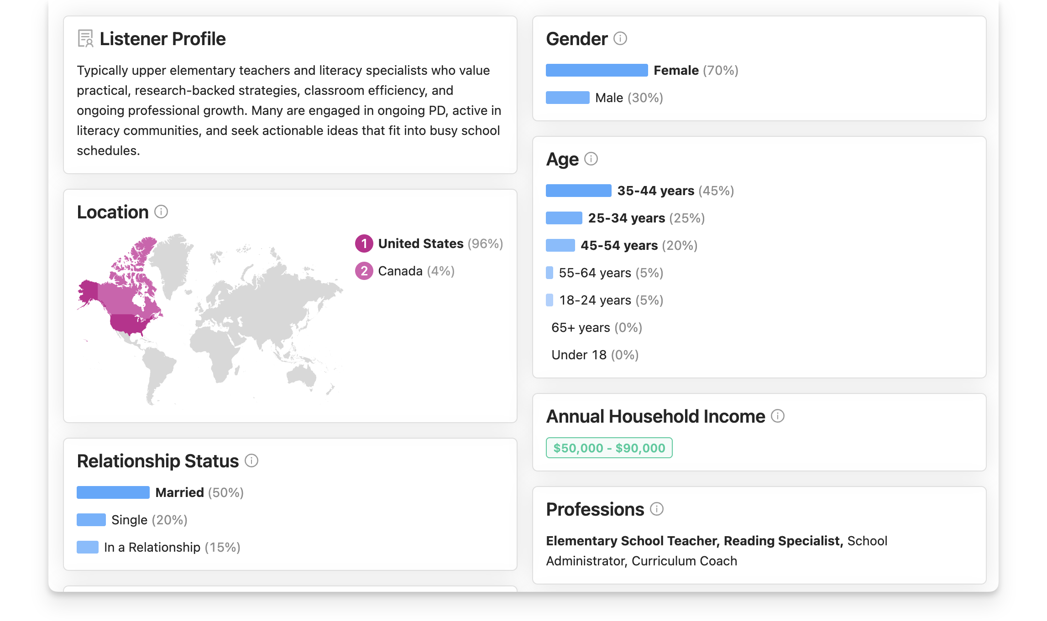The image size is (1047, 621).
Task: Select the 'Single' status label
Action: pos(130,520)
